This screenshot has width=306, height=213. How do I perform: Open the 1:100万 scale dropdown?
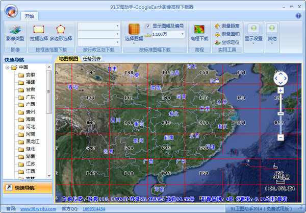pos(182,35)
